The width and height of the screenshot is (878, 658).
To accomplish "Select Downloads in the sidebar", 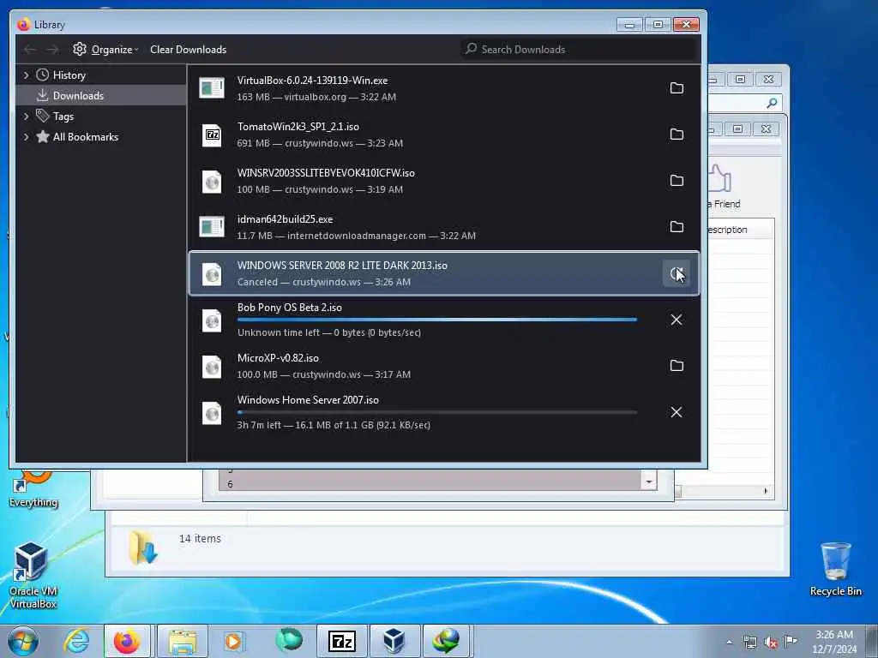I will point(78,96).
